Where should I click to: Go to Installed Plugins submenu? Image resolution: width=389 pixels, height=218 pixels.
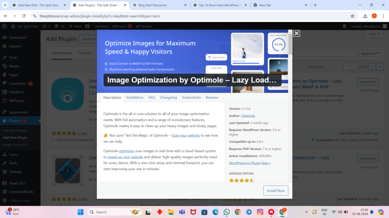coord(15,130)
